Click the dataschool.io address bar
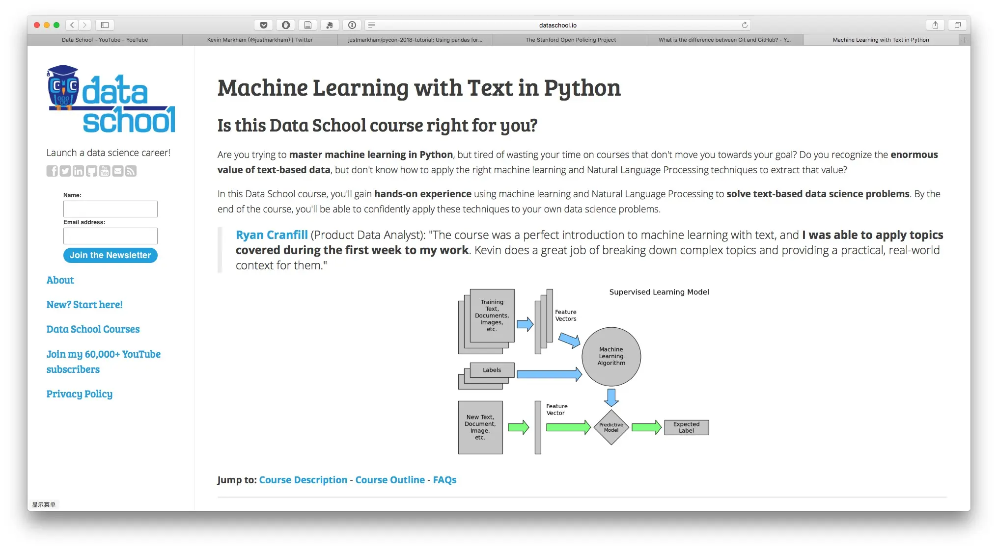Image resolution: width=998 pixels, height=550 pixels. pos(558,25)
